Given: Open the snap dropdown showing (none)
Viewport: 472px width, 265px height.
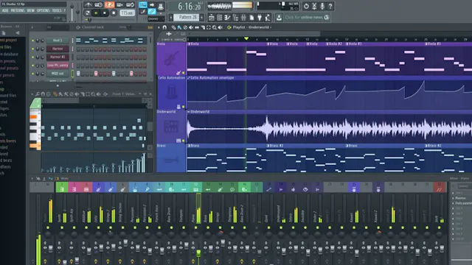Looking at the screenshot, I should pos(156,18).
